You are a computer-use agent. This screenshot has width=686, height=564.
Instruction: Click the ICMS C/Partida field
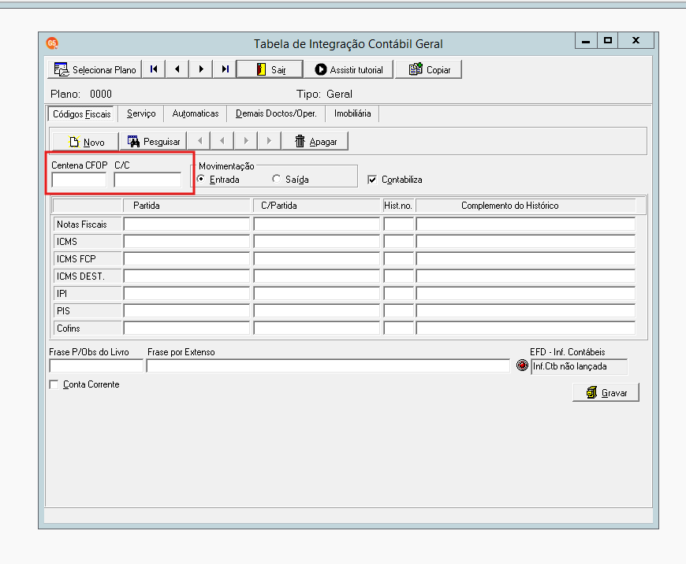[x=317, y=241]
